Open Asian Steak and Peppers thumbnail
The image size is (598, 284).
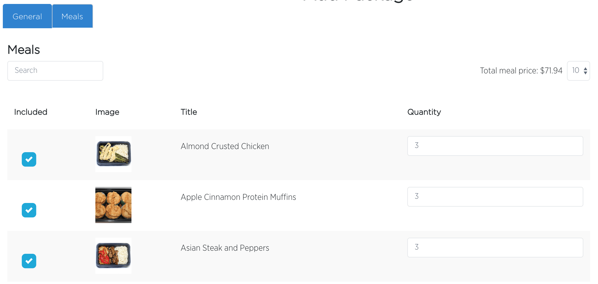coord(113,256)
